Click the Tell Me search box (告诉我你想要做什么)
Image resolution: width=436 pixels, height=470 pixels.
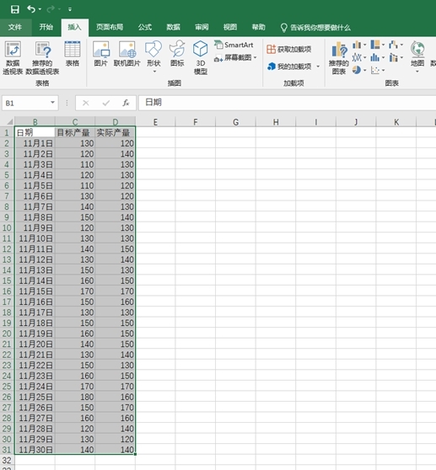click(x=315, y=28)
